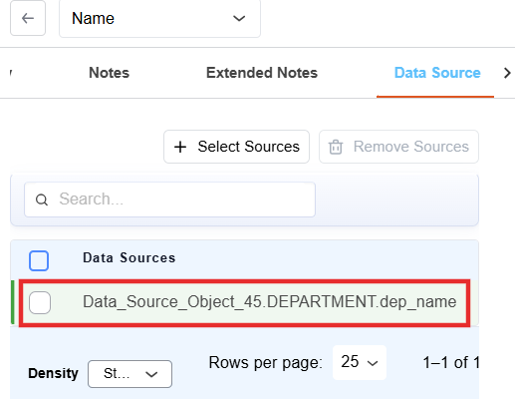Select the Data_Source_Object_45.DEPARTMENT.dep_name row text
The width and height of the screenshot is (515, 399).
tap(269, 302)
